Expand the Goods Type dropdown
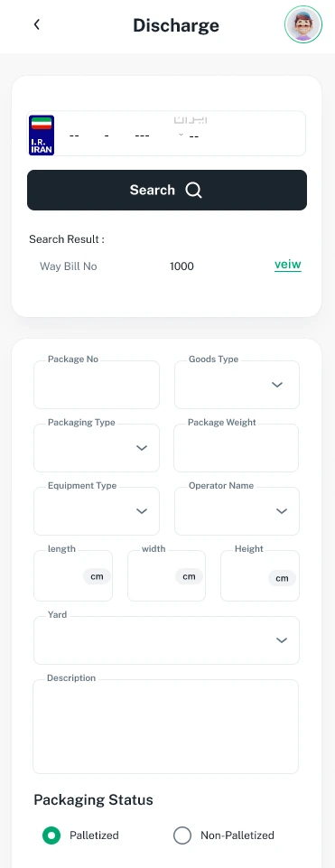The image size is (335, 868). point(237,385)
